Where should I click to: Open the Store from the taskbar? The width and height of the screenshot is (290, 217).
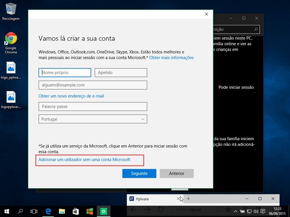pyautogui.click(x=76, y=211)
